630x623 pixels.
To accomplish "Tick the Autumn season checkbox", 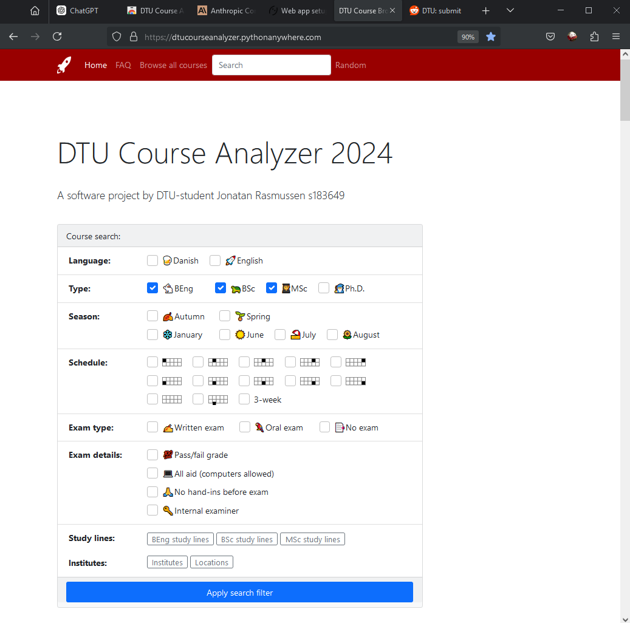I will 152,316.
